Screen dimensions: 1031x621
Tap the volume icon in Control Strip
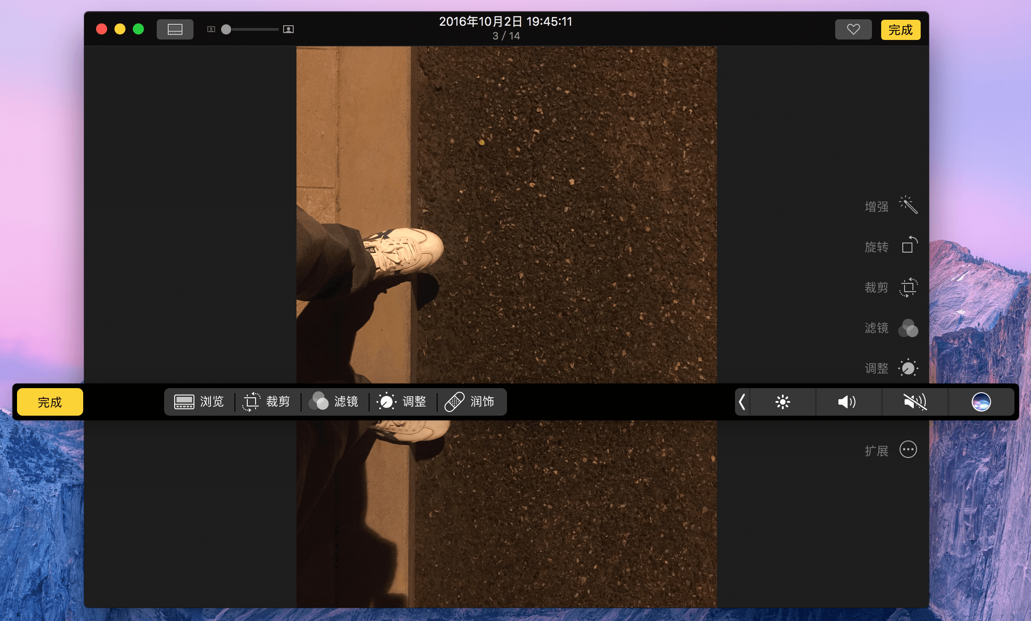(x=849, y=402)
